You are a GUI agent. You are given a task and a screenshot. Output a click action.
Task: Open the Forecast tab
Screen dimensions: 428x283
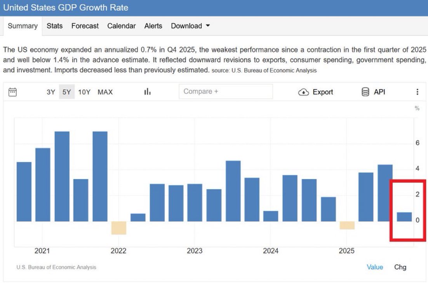coord(85,26)
